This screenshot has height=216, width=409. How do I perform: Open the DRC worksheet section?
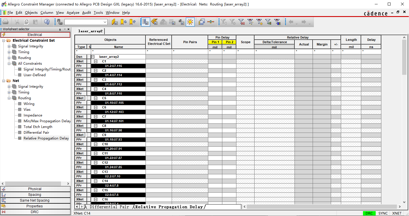coord(35,212)
